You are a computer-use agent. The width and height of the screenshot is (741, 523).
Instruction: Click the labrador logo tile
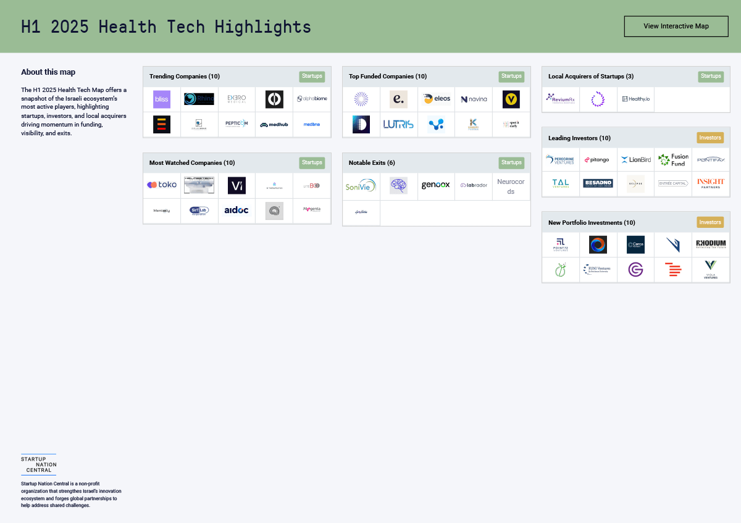(x=474, y=185)
